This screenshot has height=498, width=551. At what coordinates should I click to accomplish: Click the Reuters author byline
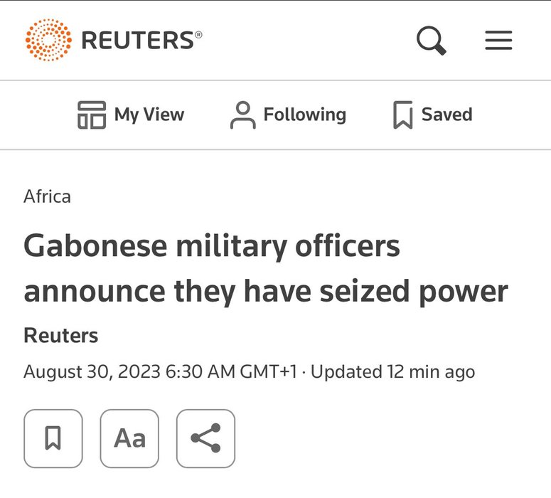pos(60,335)
